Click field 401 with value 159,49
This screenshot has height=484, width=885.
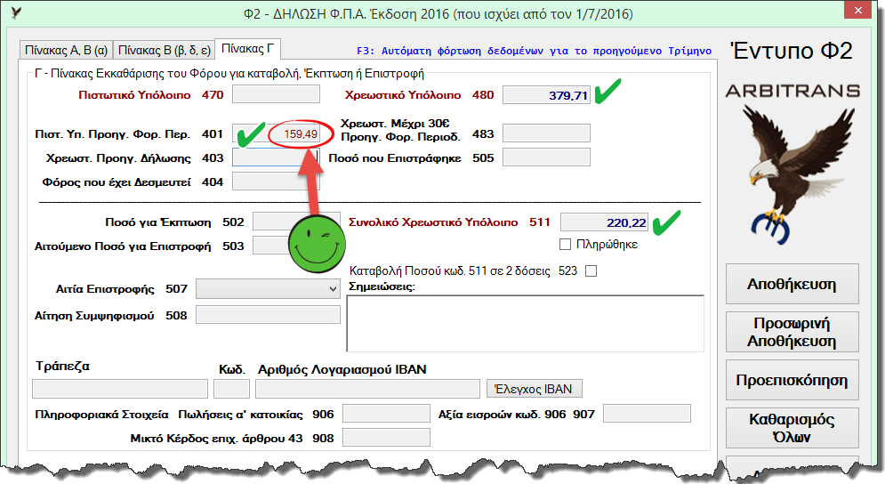(276, 133)
